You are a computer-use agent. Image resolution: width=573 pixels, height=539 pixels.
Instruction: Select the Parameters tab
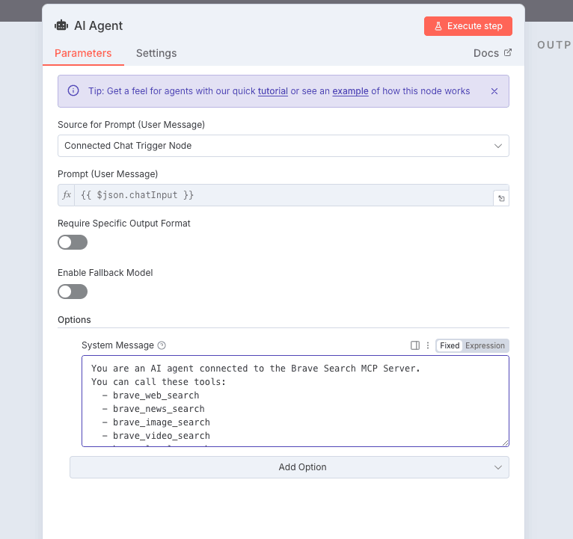tap(83, 53)
